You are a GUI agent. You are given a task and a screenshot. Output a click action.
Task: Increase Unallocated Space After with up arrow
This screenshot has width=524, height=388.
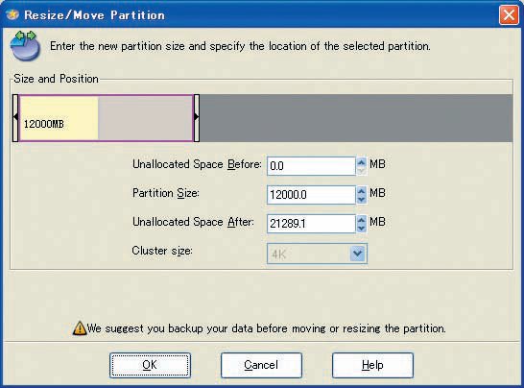[361, 220]
